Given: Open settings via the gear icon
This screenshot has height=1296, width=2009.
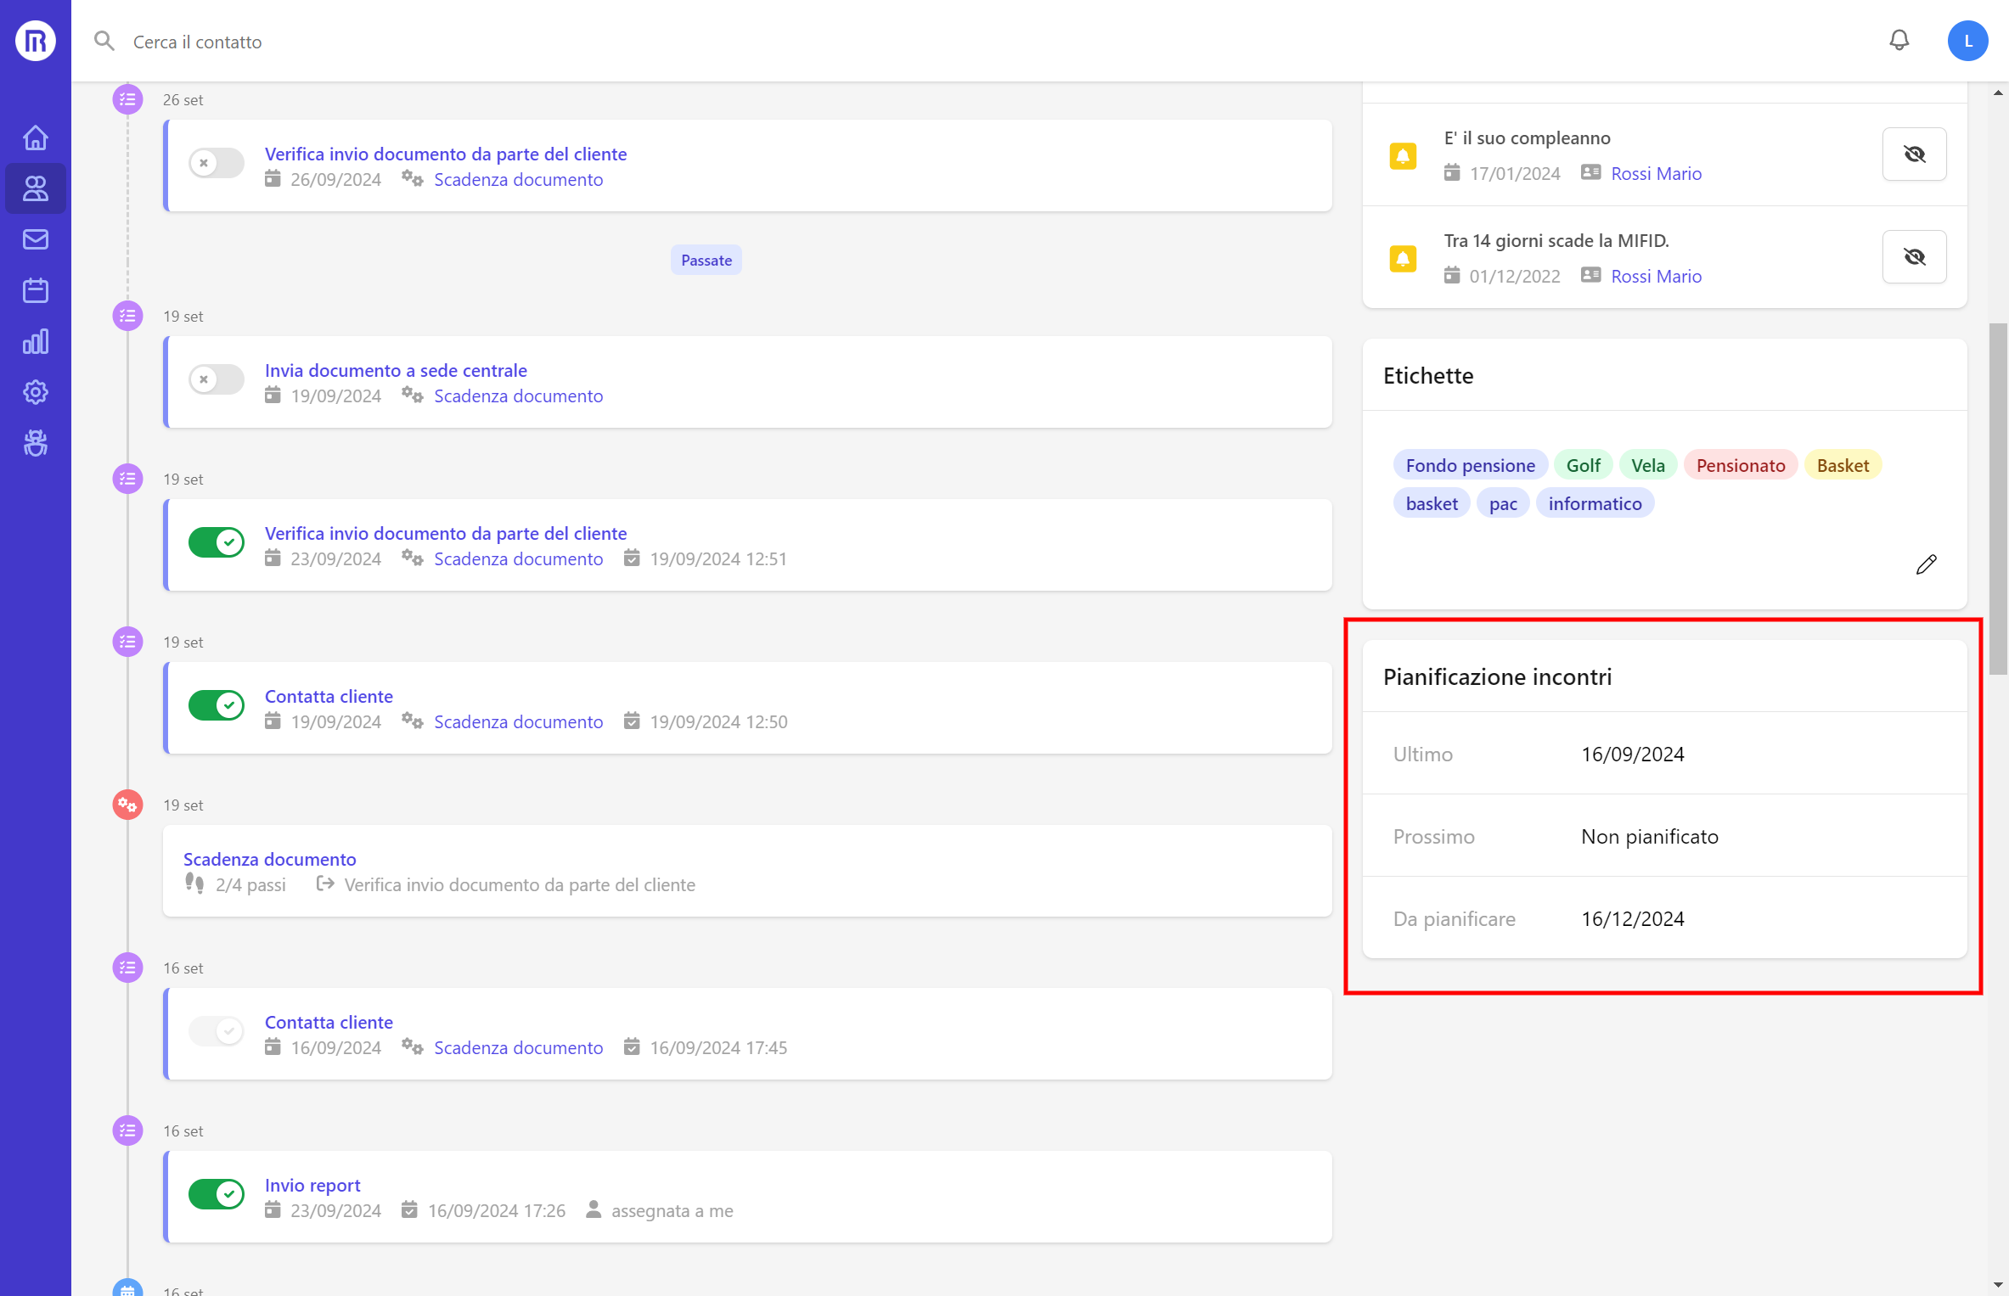Looking at the screenshot, I should 35,391.
